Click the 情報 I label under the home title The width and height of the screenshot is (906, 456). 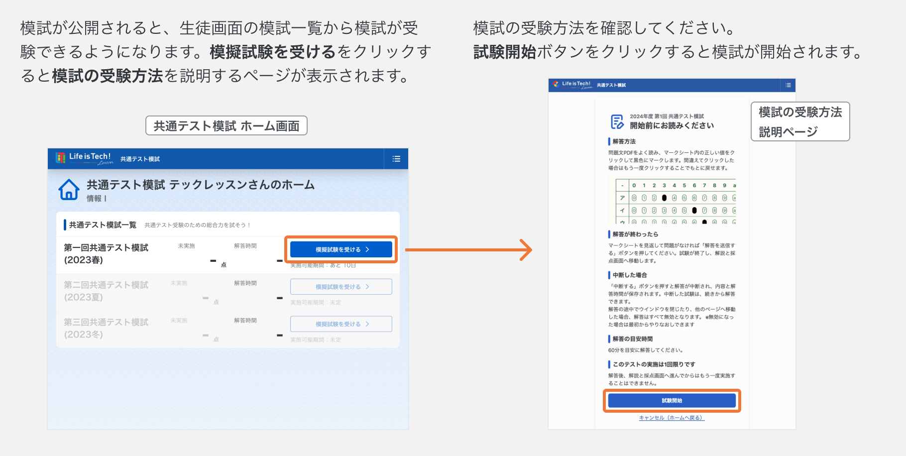97,199
